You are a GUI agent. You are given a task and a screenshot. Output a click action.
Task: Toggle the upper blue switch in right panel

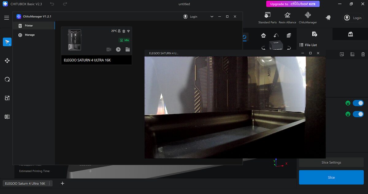click(358, 103)
